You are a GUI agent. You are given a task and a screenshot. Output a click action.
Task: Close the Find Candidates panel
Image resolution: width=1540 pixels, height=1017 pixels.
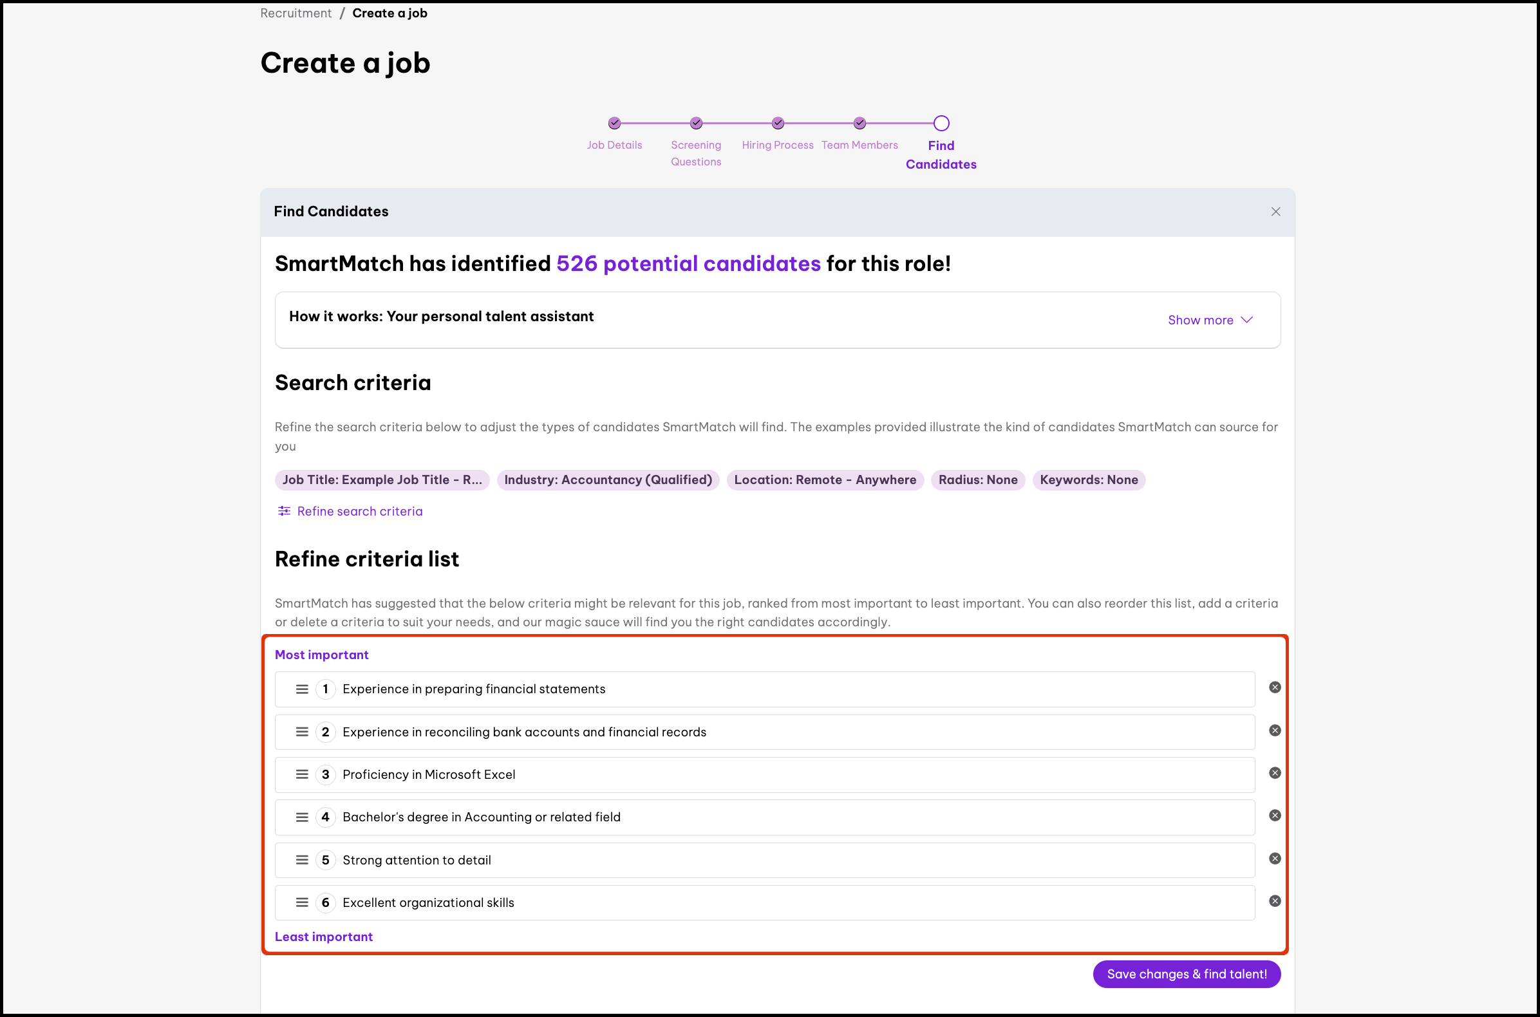(x=1275, y=211)
